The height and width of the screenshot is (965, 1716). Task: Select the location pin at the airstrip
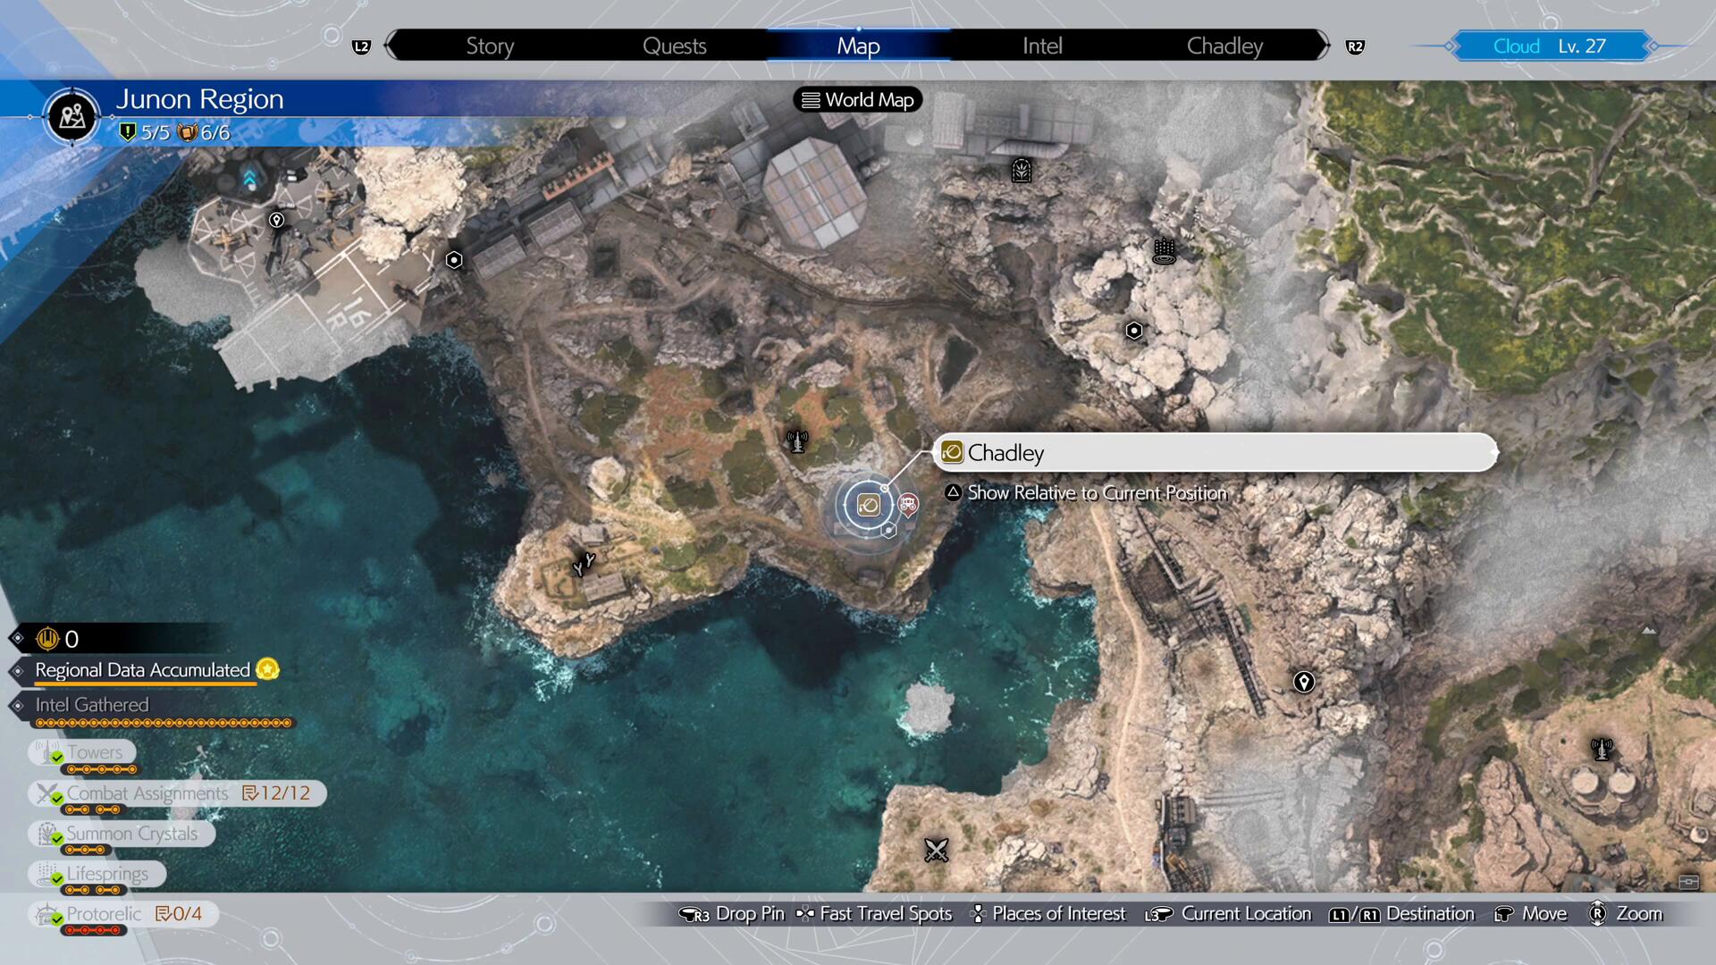[x=277, y=220]
